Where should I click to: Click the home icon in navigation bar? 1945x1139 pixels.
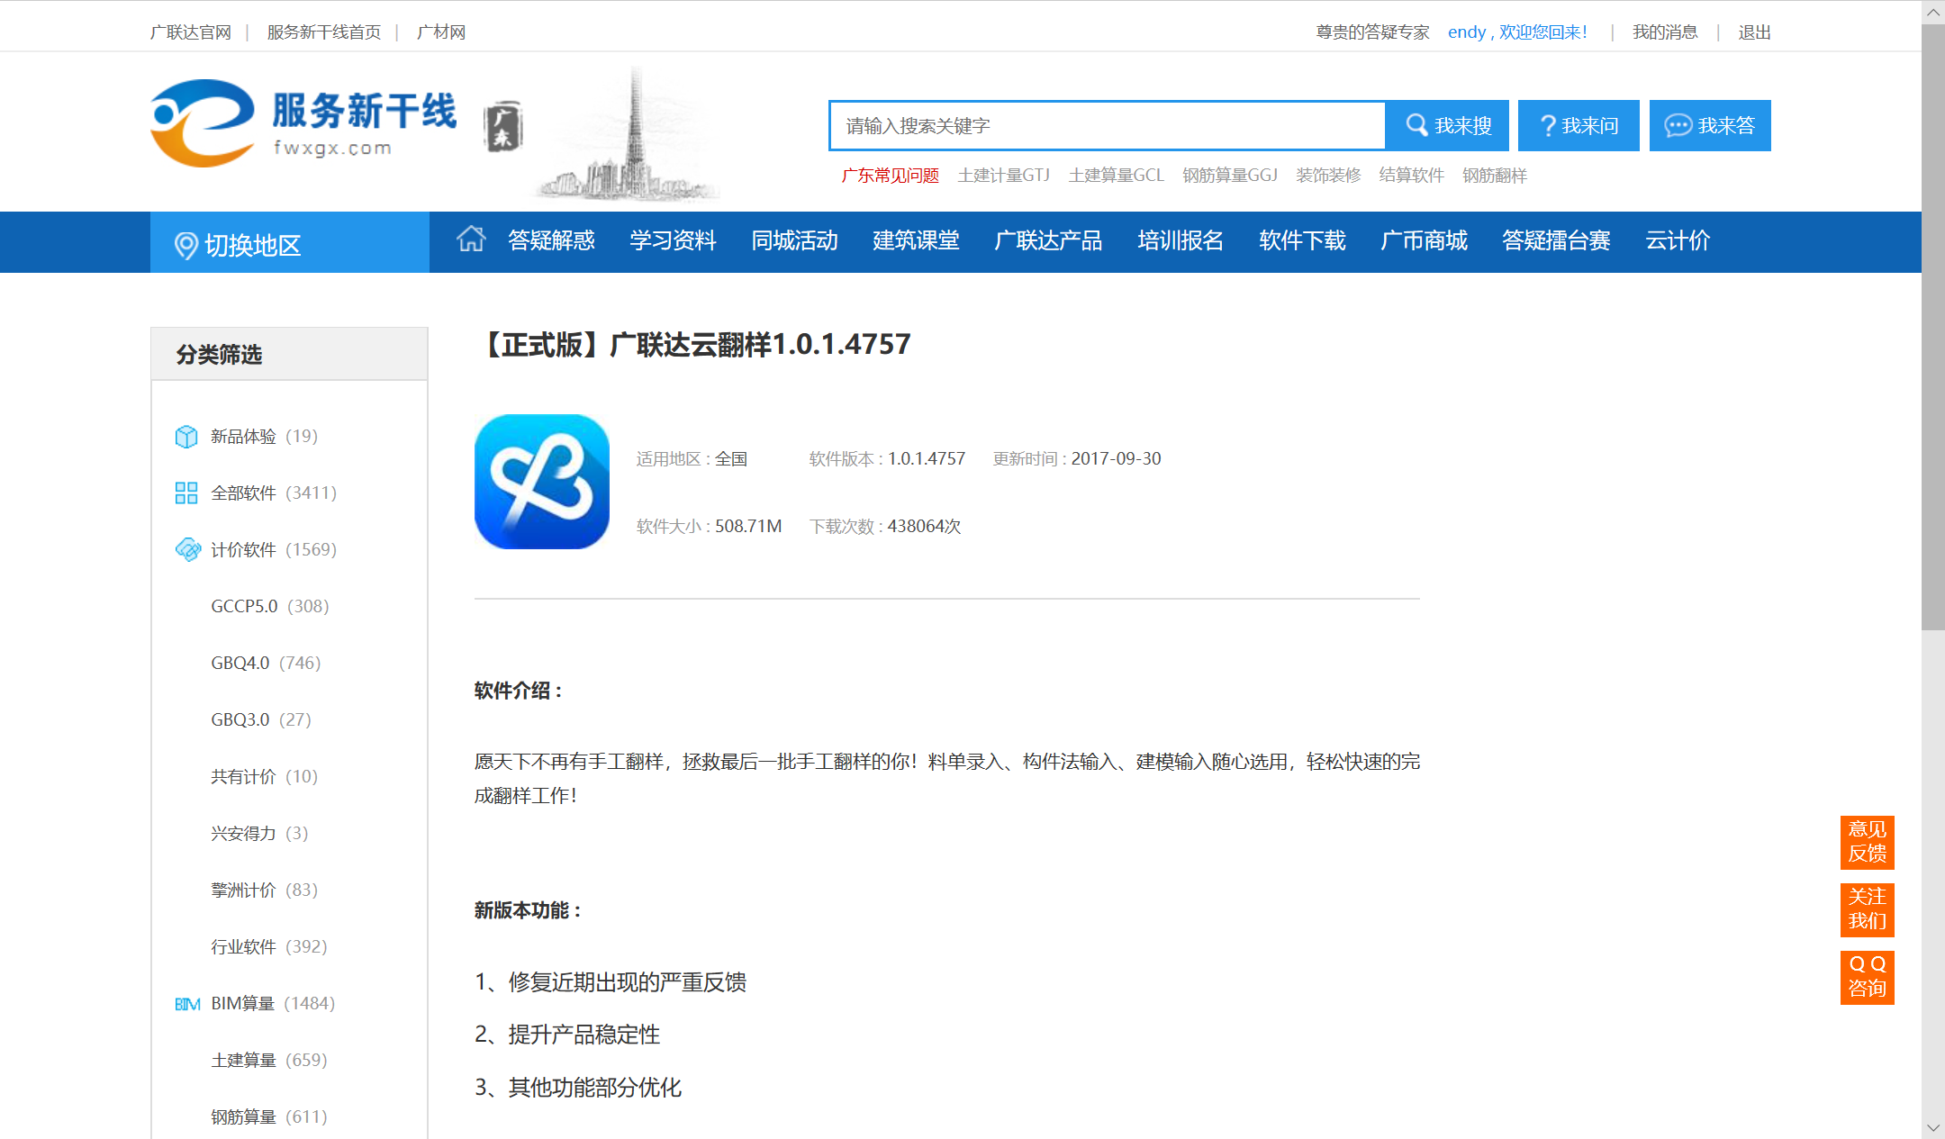[471, 240]
